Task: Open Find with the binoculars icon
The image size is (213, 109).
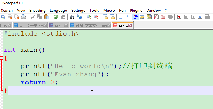Action: (73, 17)
